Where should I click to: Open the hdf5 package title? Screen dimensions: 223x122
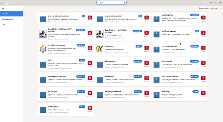tap(50, 60)
